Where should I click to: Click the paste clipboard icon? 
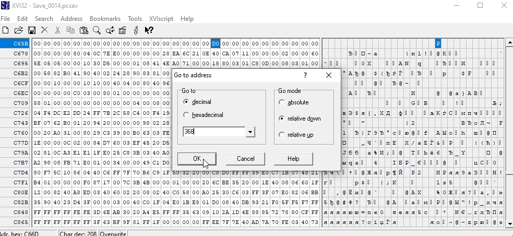83,30
